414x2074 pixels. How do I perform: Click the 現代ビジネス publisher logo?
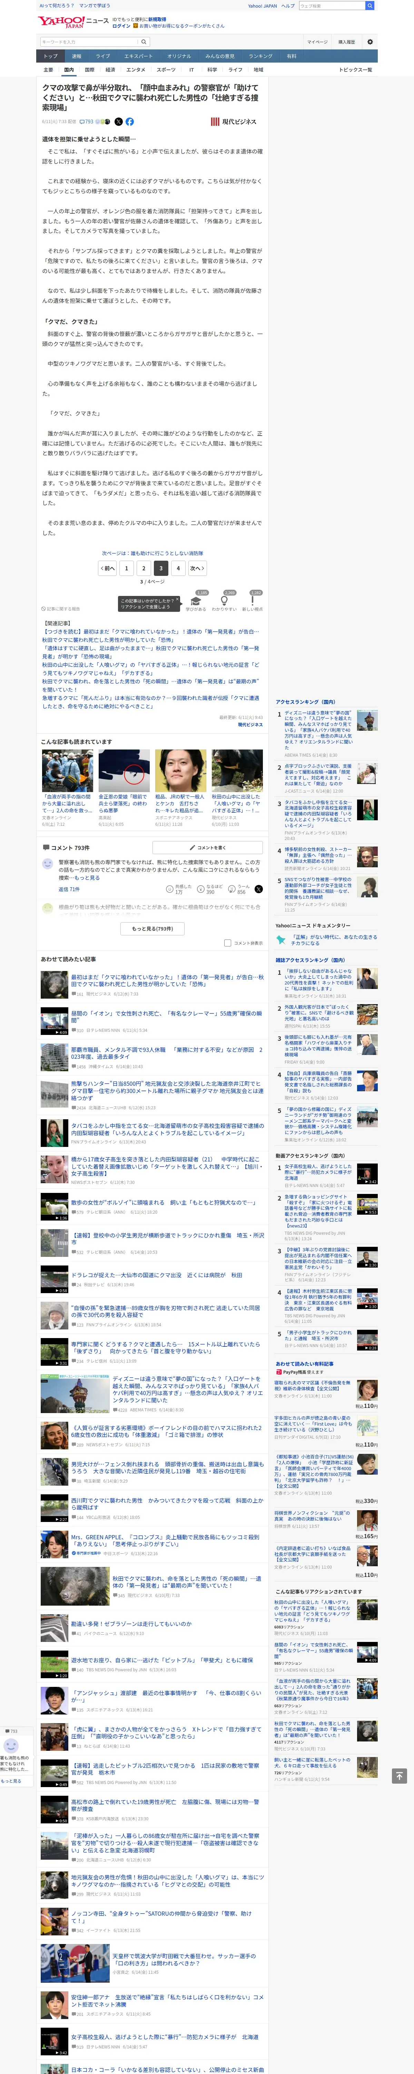click(234, 122)
